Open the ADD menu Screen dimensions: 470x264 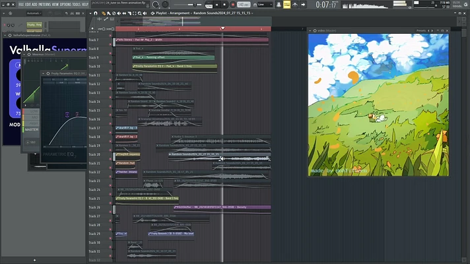tap(34, 5)
